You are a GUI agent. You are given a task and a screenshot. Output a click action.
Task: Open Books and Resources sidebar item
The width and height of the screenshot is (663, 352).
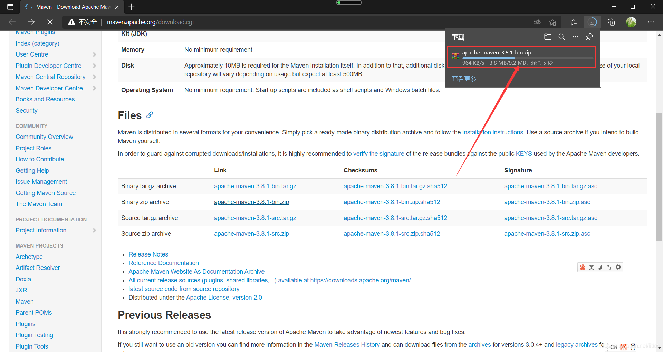45,99
